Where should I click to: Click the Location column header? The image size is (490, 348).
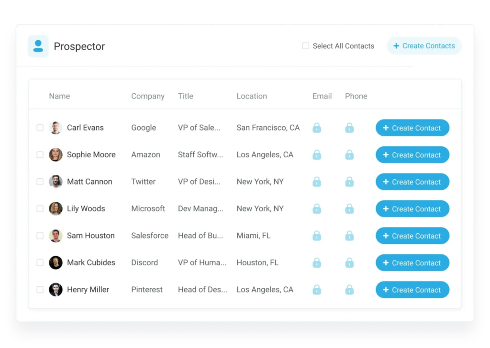(252, 96)
